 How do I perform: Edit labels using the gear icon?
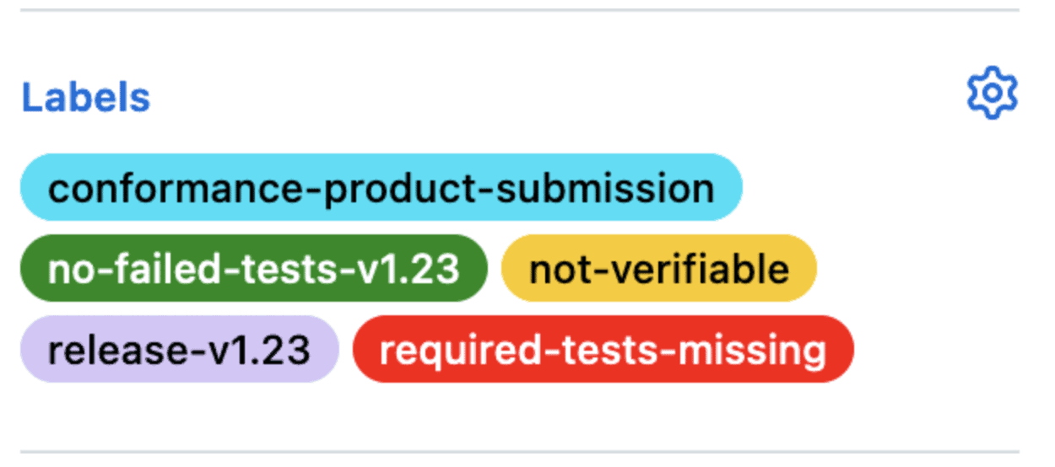point(992,93)
